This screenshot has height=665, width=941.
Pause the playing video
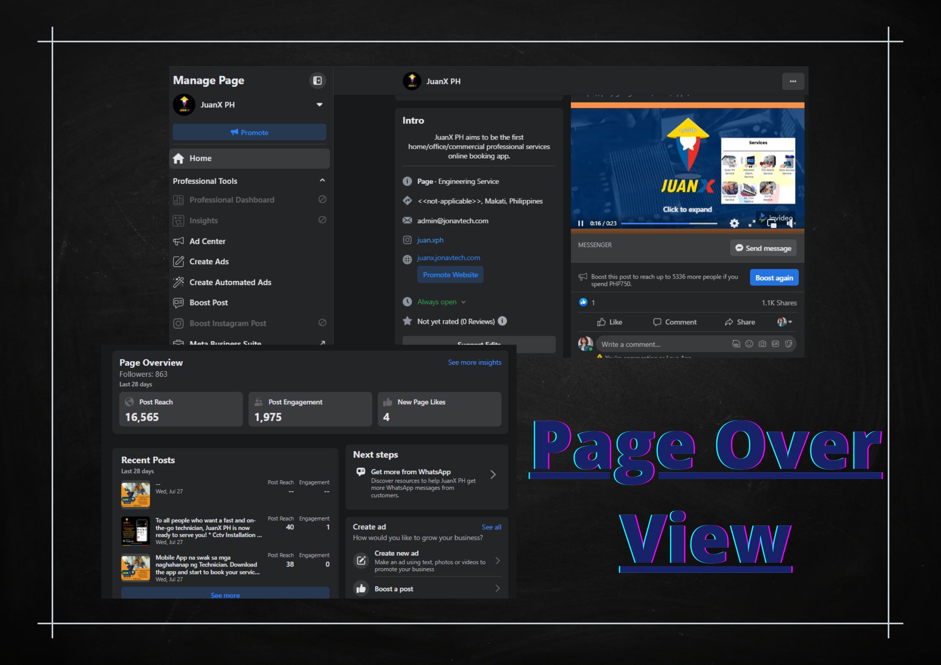pos(581,223)
